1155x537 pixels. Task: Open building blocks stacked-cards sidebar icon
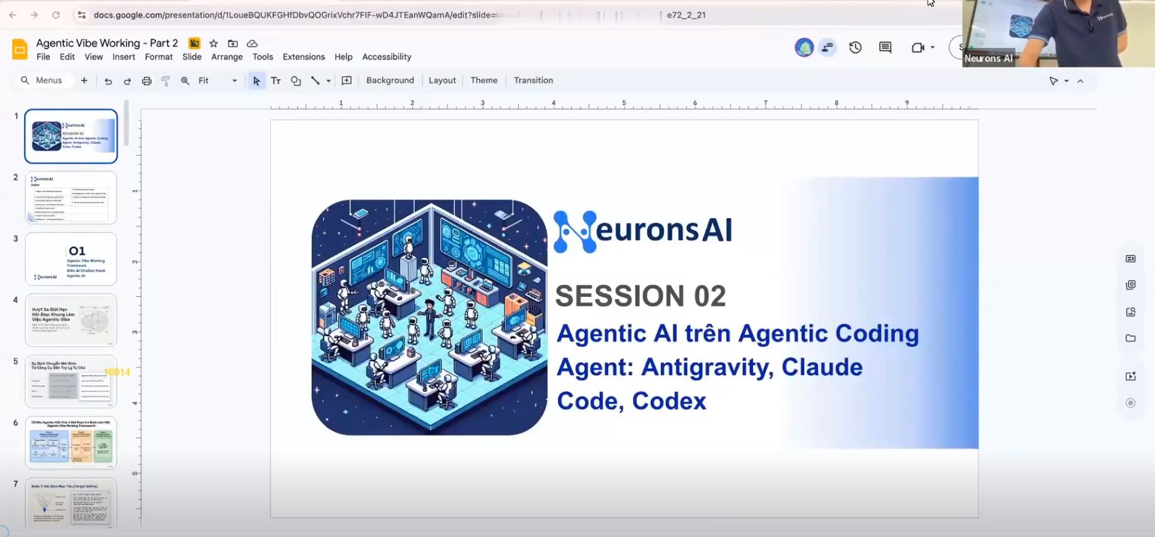click(x=1130, y=285)
